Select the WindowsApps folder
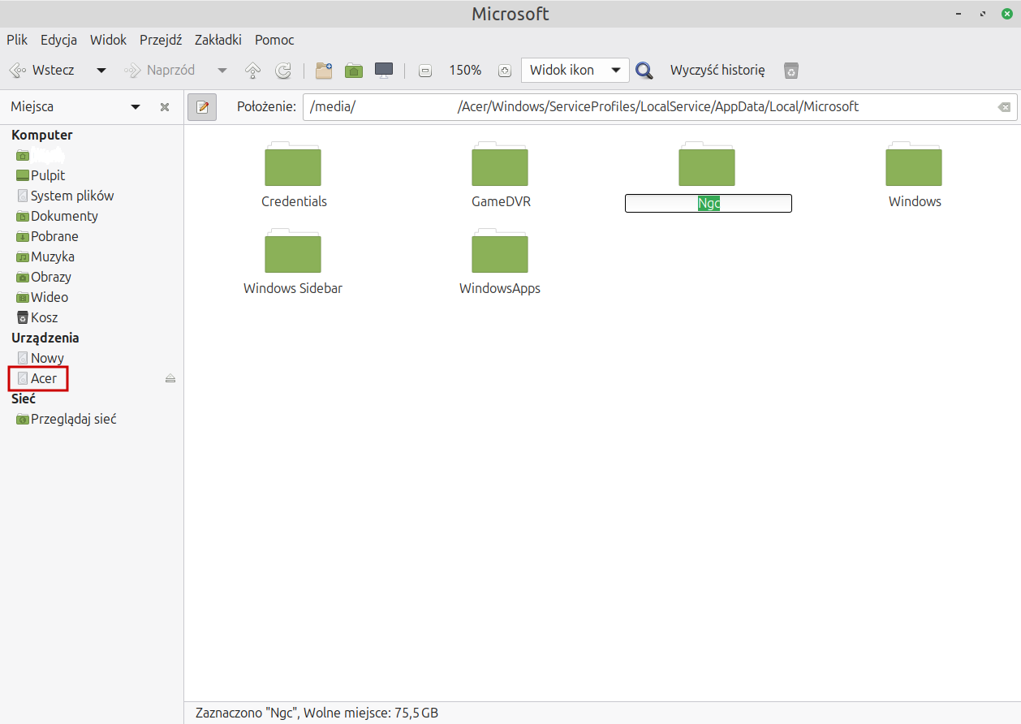 tap(500, 261)
